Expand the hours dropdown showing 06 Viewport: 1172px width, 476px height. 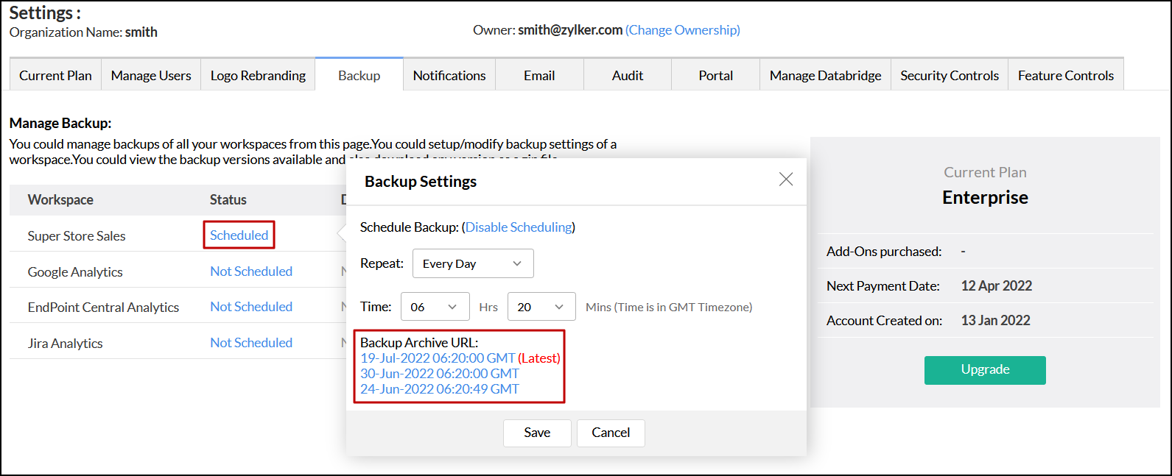tap(435, 307)
